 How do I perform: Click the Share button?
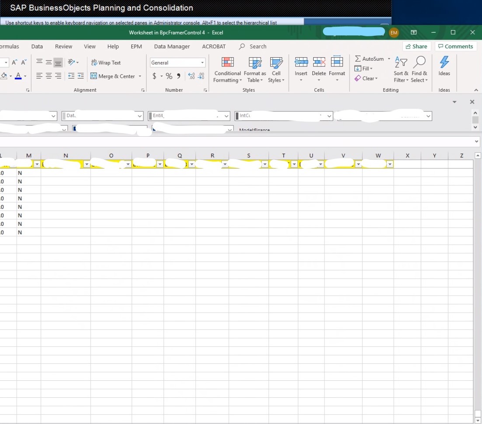coord(416,46)
